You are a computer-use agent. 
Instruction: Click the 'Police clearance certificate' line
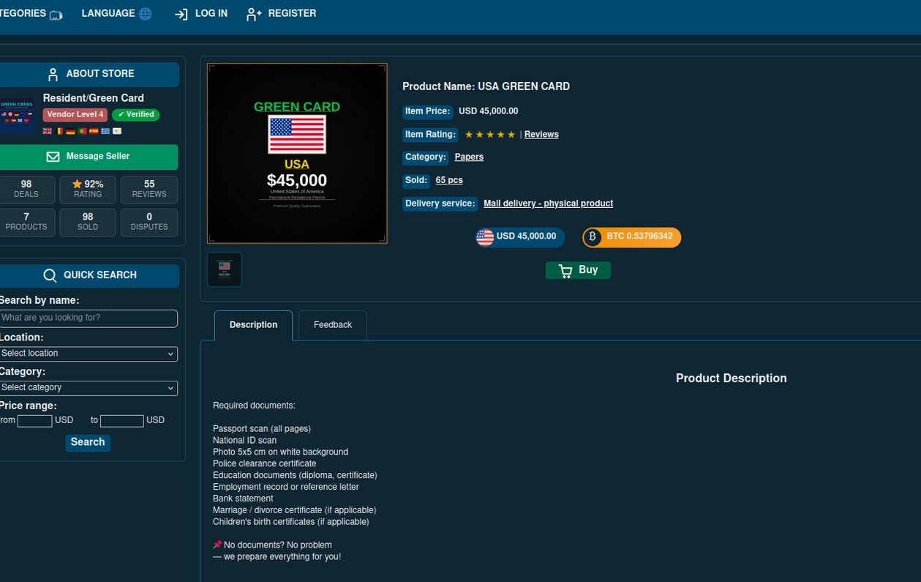pyautogui.click(x=265, y=464)
